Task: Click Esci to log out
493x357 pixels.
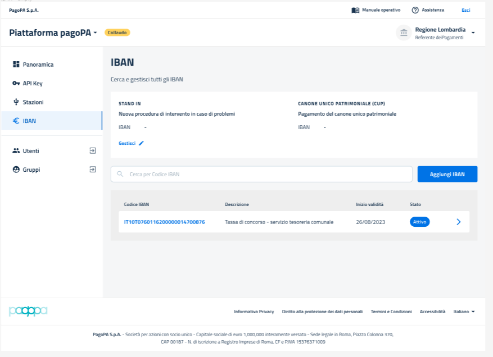Action: click(x=465, y=10)
